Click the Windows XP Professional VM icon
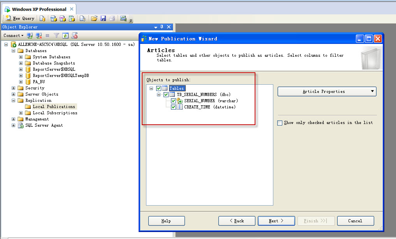 coord(7,9)
